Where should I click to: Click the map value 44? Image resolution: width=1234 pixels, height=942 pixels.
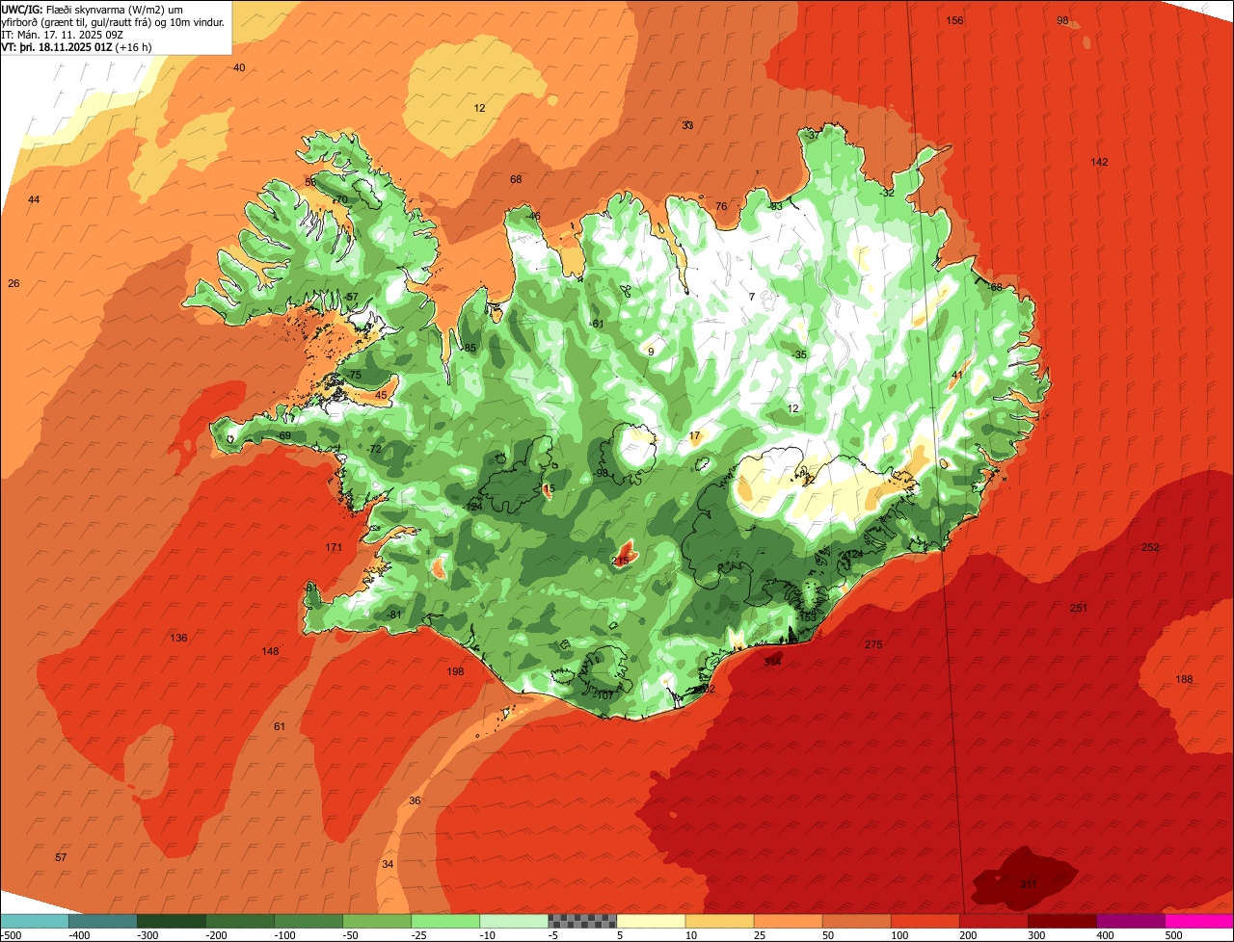(34, 199)
